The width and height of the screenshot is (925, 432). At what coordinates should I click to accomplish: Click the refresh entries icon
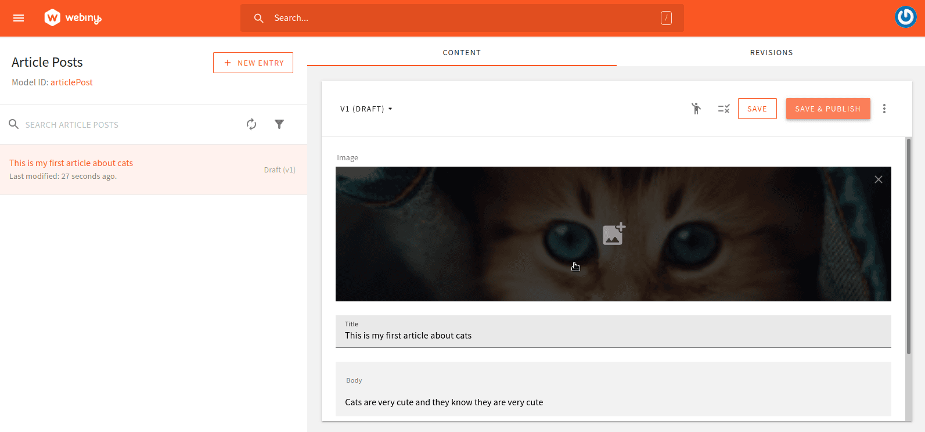click(x=251, y=124)
